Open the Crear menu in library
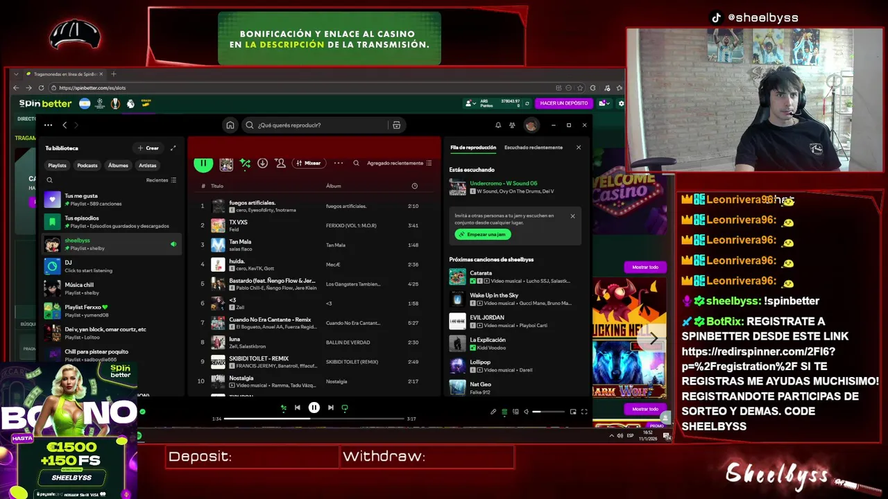This screenshot has width=888, height=499. pos(148,148)
